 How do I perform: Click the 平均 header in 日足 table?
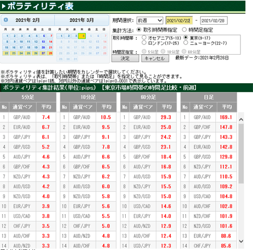(227, 107)
